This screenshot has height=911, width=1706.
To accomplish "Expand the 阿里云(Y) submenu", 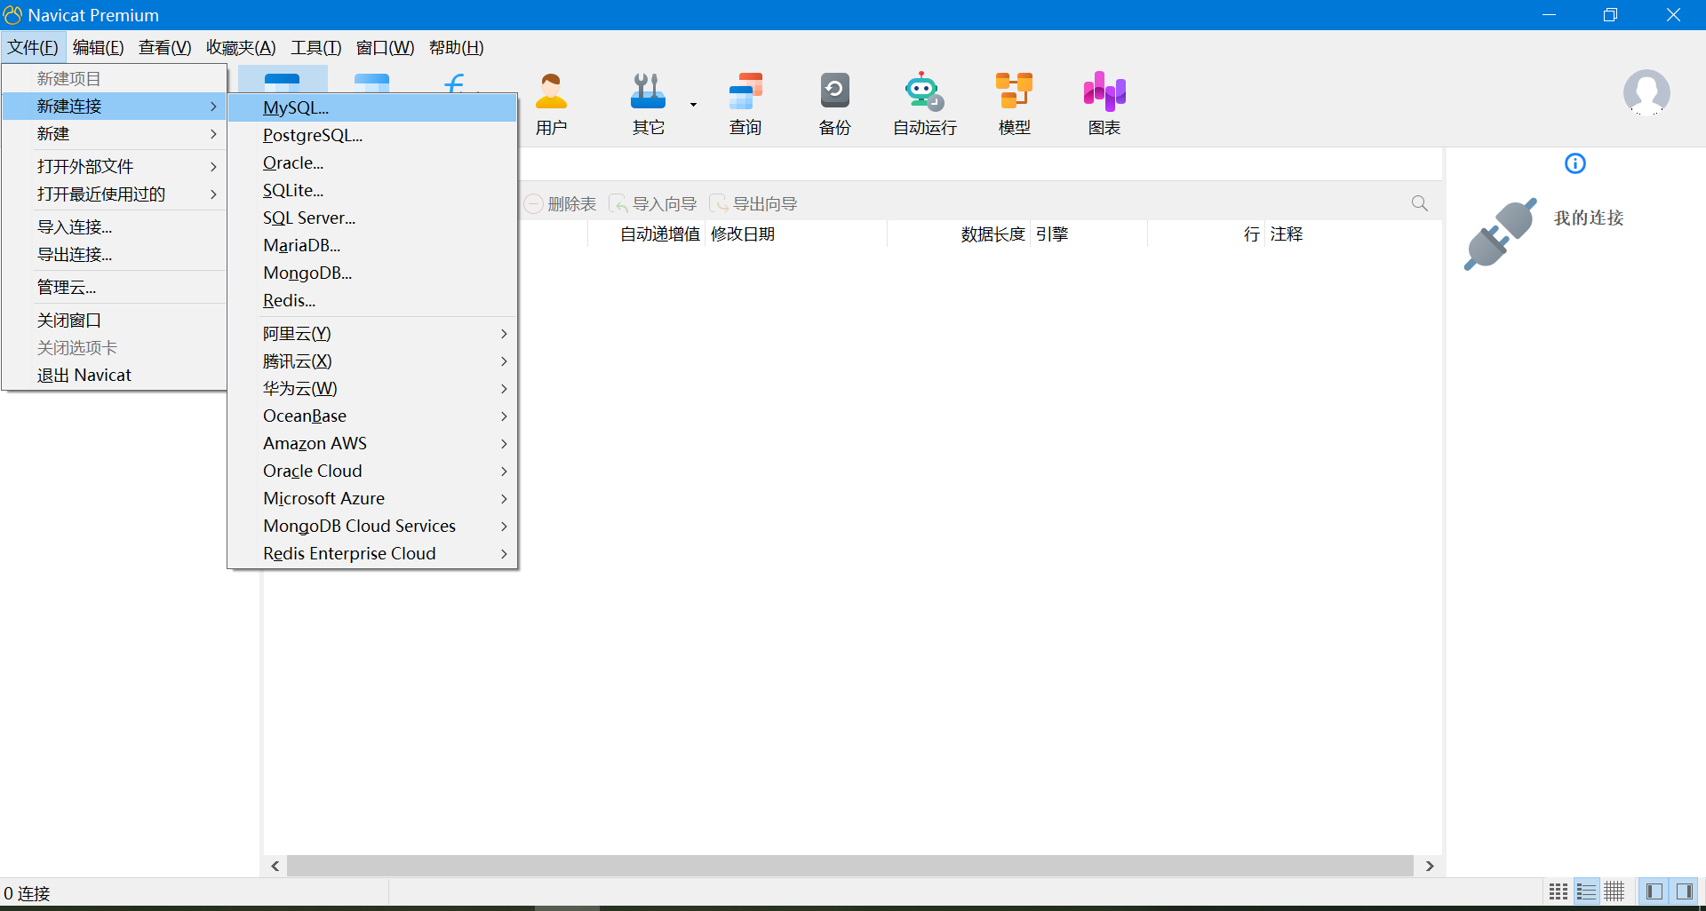I will click(373, 333).
